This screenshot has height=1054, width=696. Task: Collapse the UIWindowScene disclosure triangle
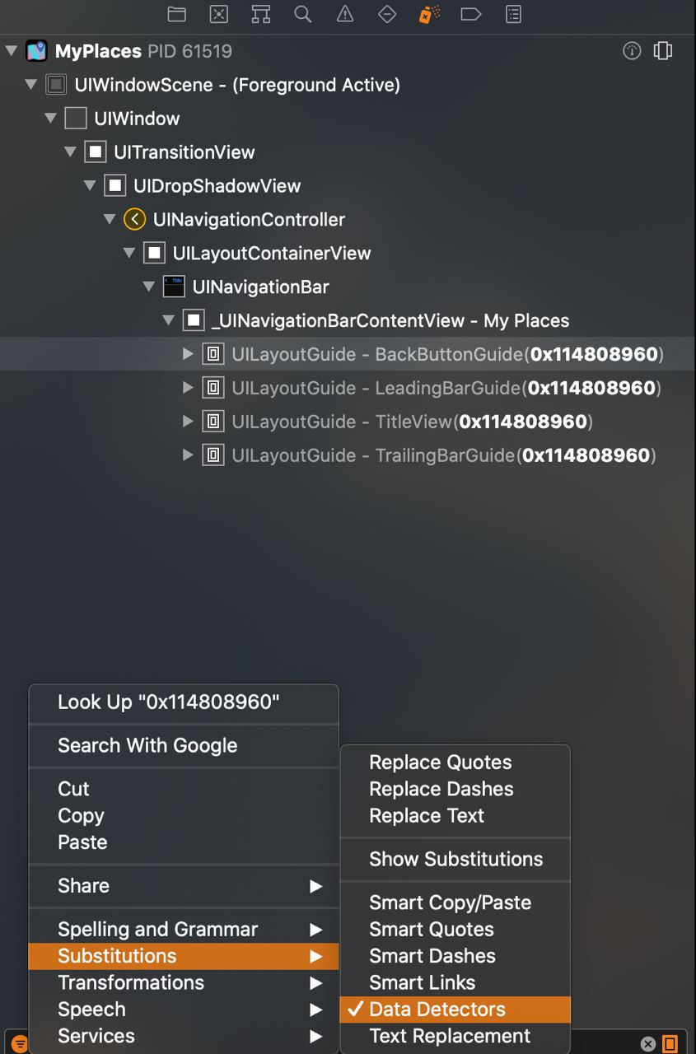tap(30, 84)
